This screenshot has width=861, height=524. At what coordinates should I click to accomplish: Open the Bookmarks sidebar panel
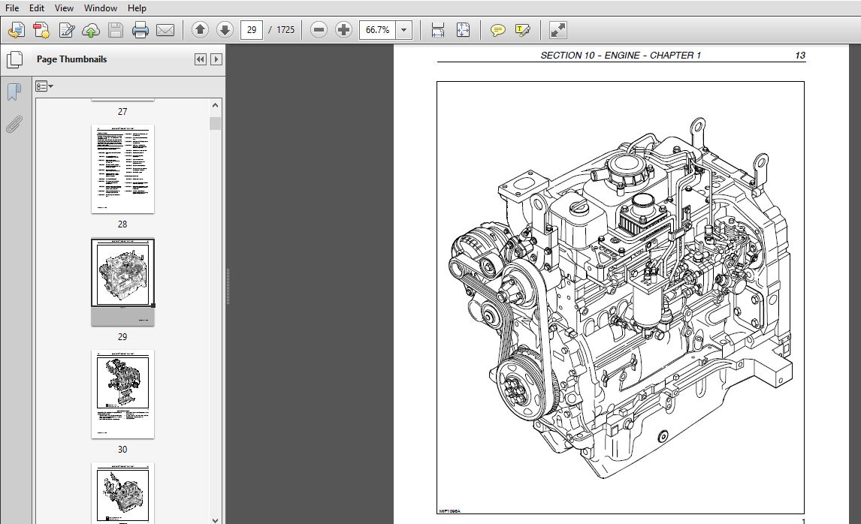14,92
